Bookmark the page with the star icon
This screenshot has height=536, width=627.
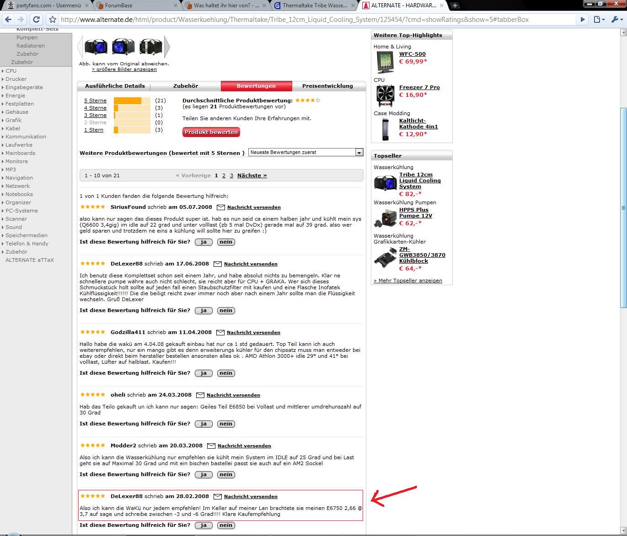[x=53, y=20]
